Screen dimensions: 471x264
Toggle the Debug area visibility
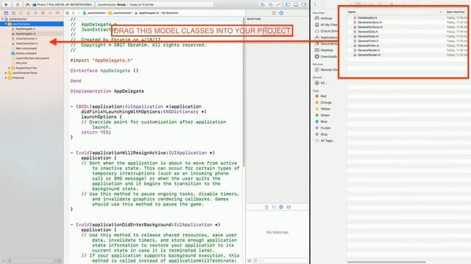296,5
